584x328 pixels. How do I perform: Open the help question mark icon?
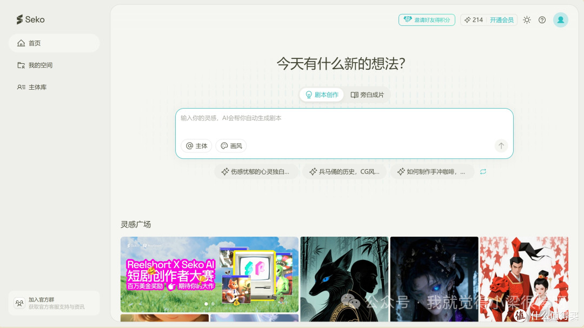[542, 20]
